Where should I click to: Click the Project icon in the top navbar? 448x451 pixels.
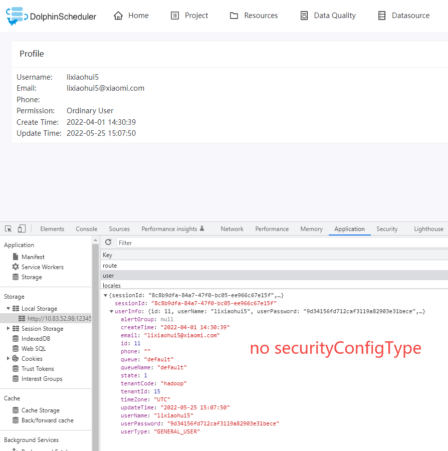[x=174, y=16]
